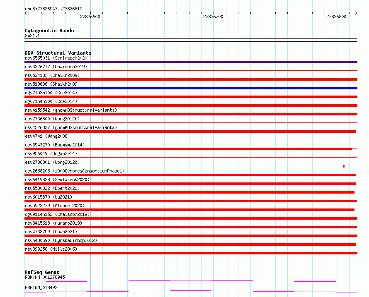Image resolution: width=369 pixels, height=297 pixels.
Task: Click the chr8:27826547..27826815 region label
Action: 53,9
